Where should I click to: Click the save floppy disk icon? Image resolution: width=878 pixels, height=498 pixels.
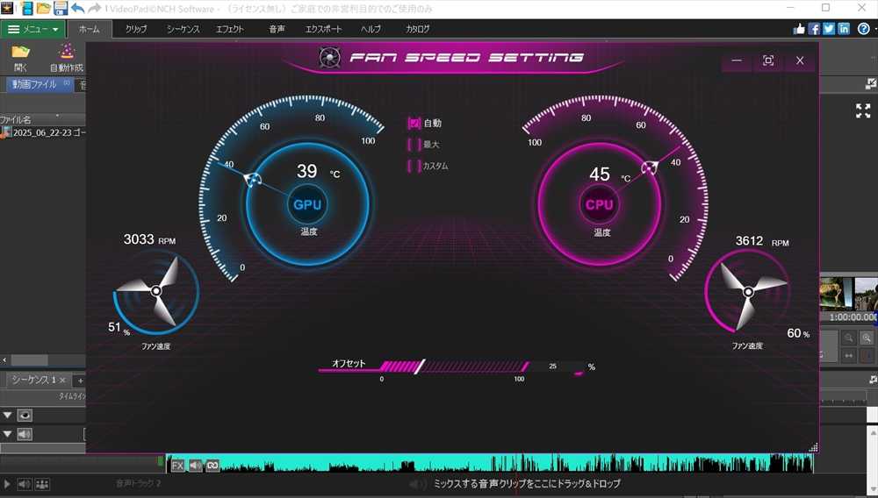[x=61, y=9]
